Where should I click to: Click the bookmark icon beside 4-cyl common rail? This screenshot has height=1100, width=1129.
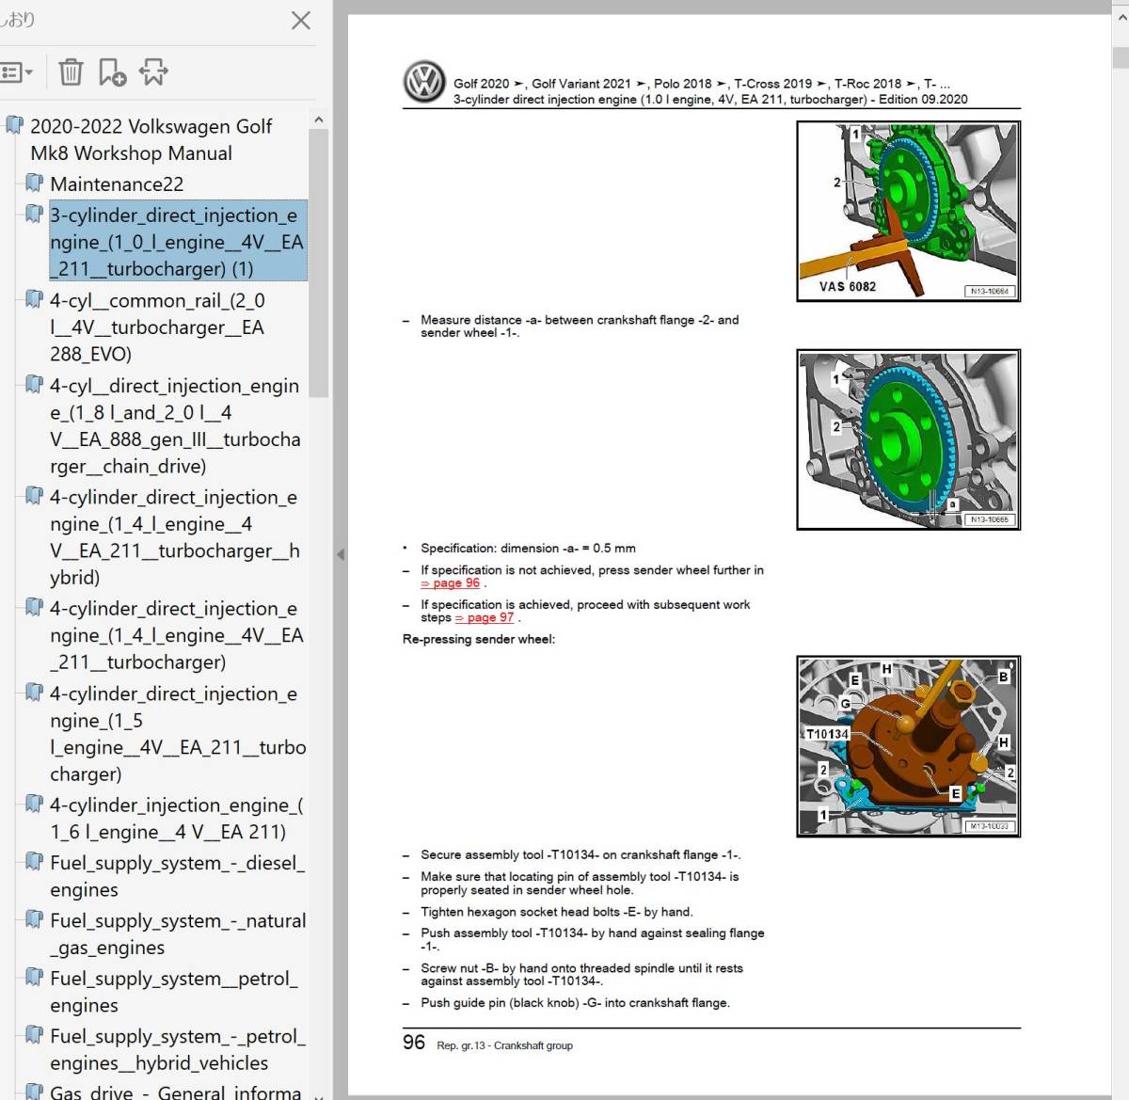(35, 300)
